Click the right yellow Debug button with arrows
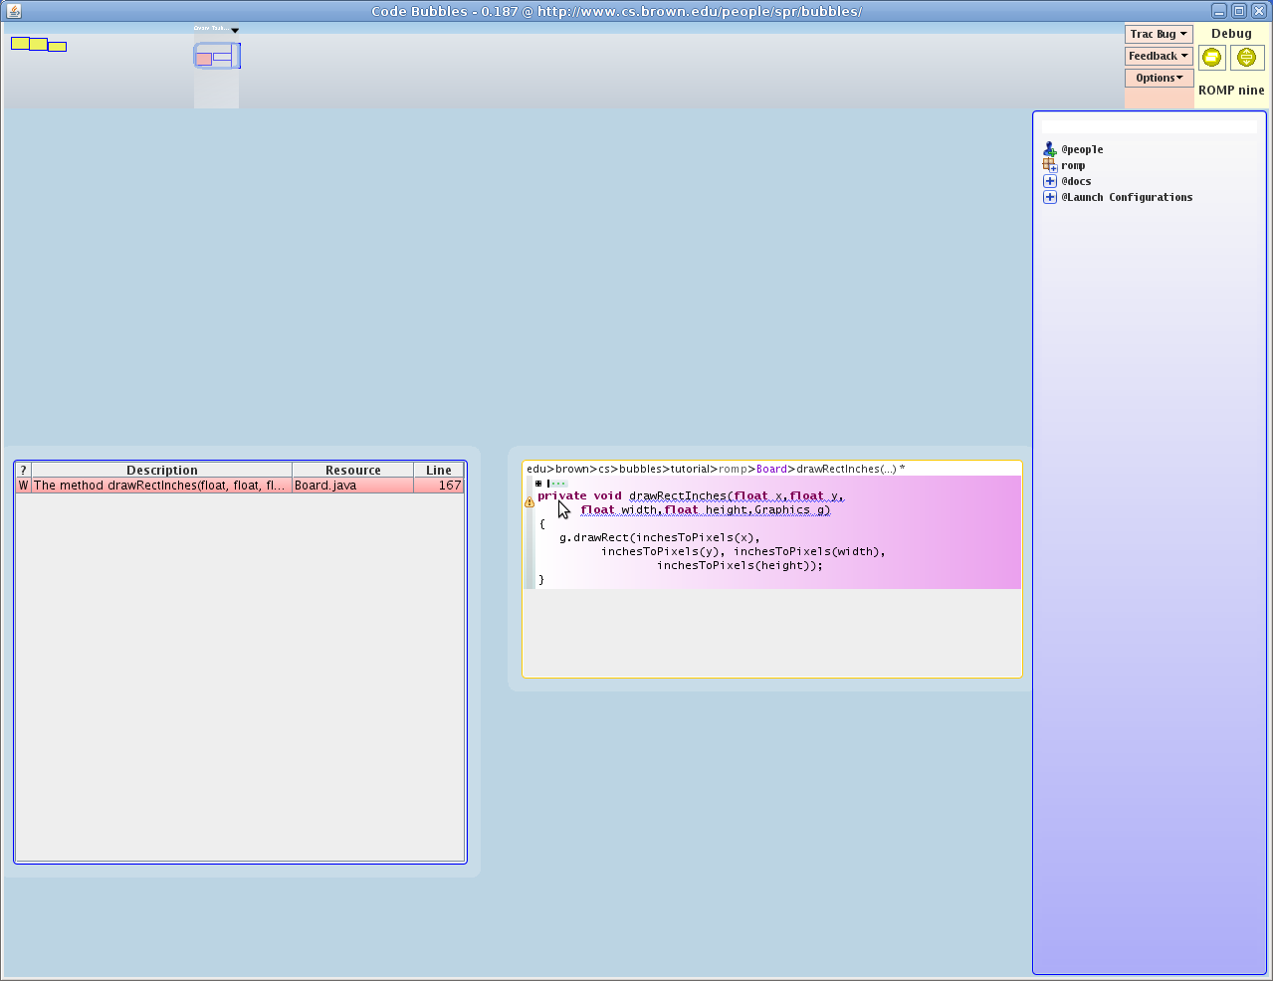Viewport: 1273px width, 981px height. [x=1246, y=58]
